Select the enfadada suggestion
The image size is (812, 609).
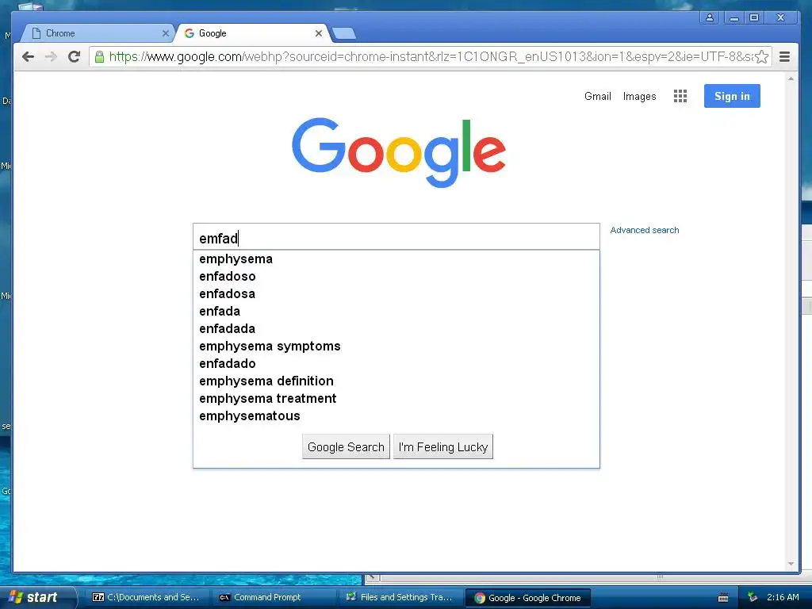396,329
